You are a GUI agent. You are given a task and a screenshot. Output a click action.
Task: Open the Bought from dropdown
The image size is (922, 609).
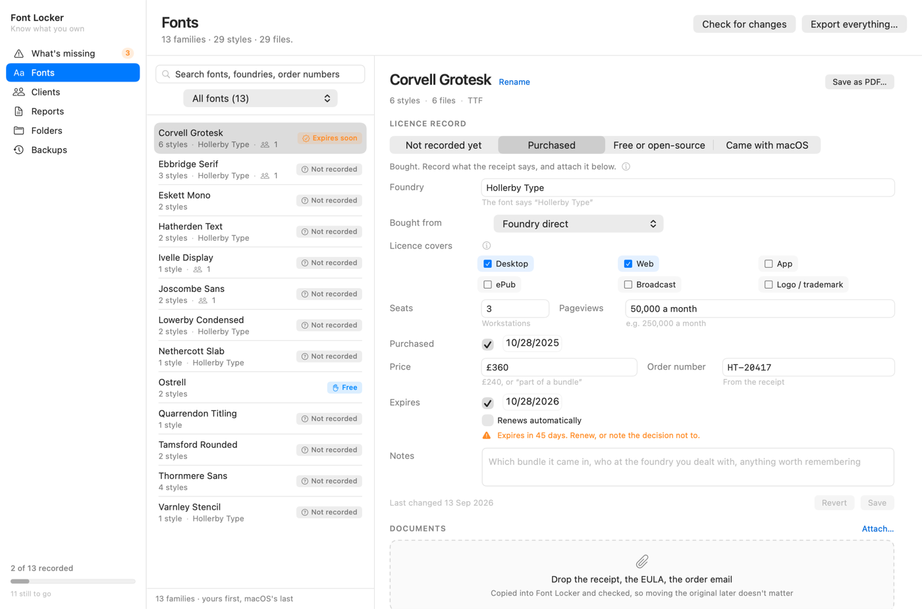(x=578, y=224)
